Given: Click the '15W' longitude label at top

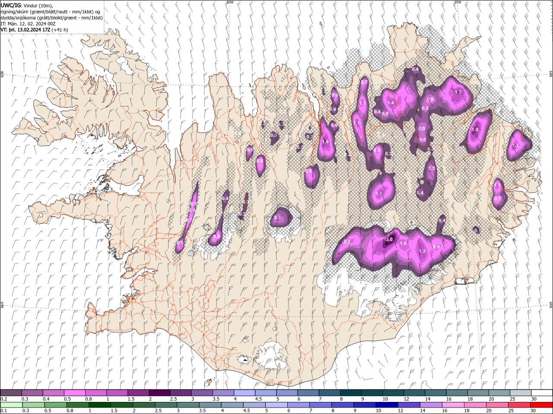Looking at the screenshot, I should click(x=458, y=2).
